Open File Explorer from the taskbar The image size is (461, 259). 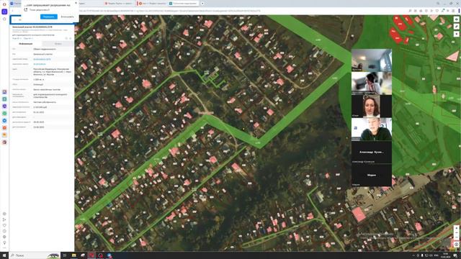[73, 255]
